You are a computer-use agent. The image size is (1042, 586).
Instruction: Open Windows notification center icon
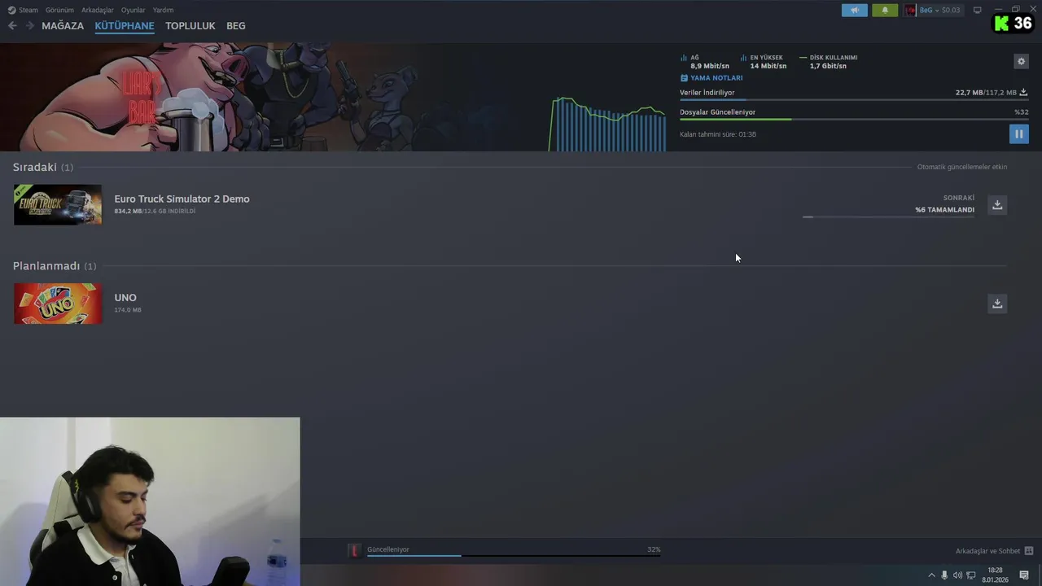click(1024, 575)
